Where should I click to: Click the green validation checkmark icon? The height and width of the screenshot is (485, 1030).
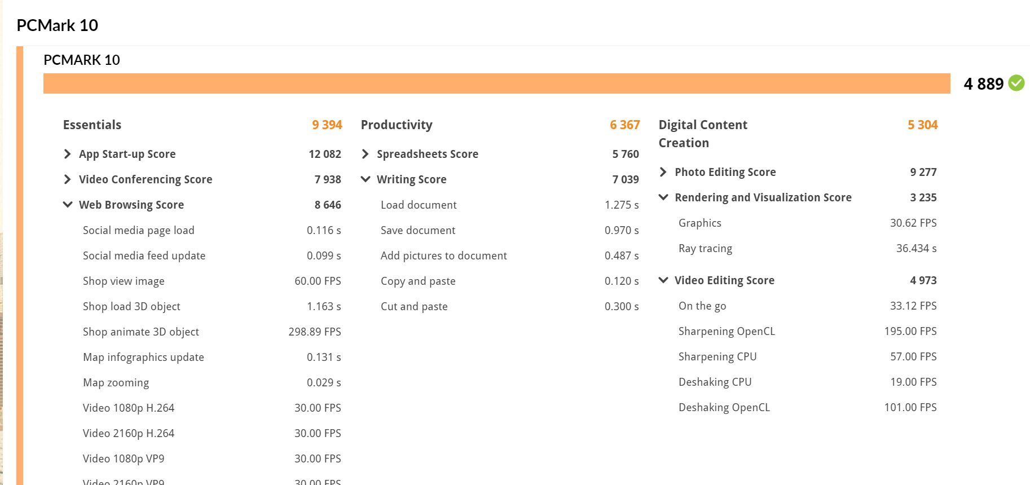pos(1016,83)
